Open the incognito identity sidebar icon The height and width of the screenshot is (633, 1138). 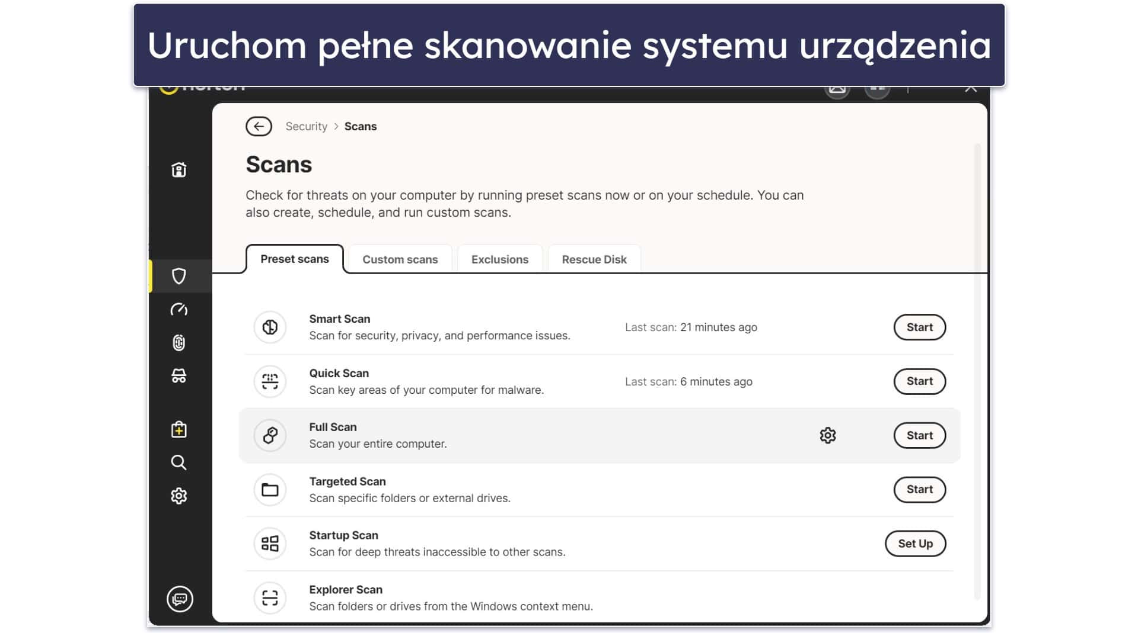[x=178, y=376]
